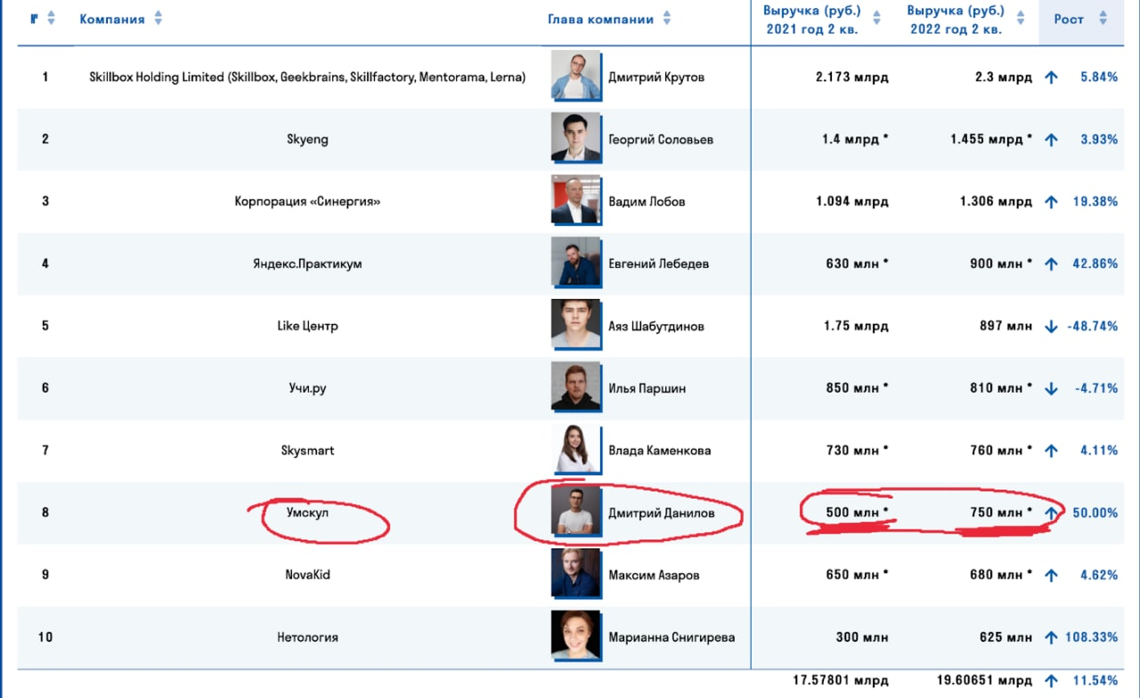1140x698 pixels.
Task: Click the down arrow next to -4.71%
Action: click(x=1051, y=389)
